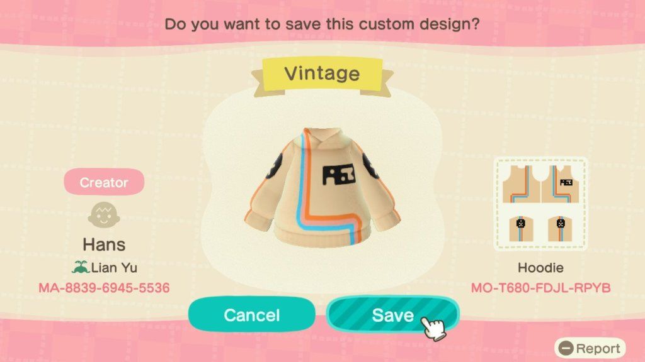
Task: Click the yellow Vintage title banner
Action: [322, 74]
